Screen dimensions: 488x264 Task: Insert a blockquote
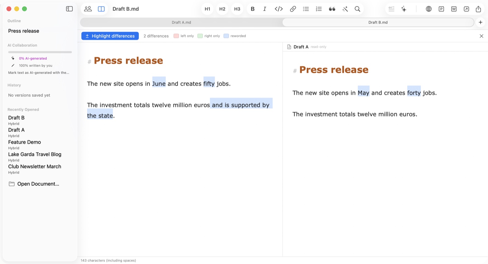[332, 9]
